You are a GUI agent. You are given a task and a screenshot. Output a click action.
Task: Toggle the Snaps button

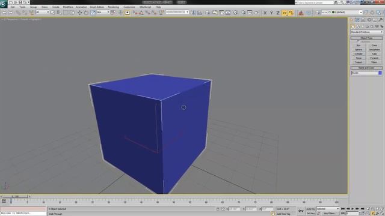point(135,13)
